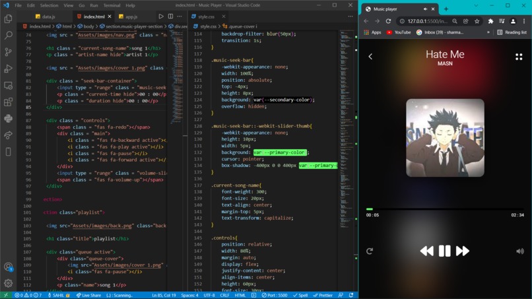Open the Explorer view in VS Code

pos(8,18)
